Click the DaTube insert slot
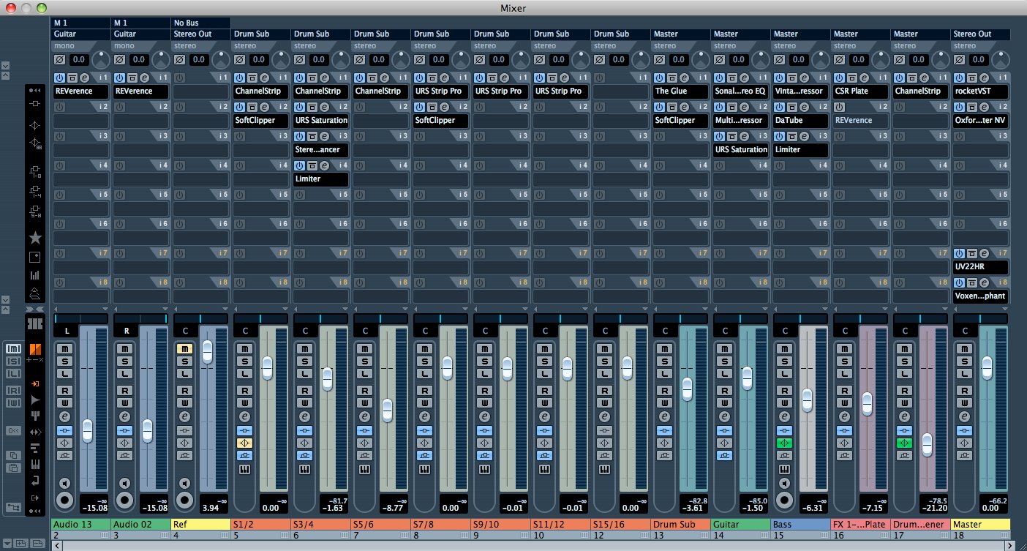Screen dimensions: 1027x551 pyautogui.click(x=801, y=121)
